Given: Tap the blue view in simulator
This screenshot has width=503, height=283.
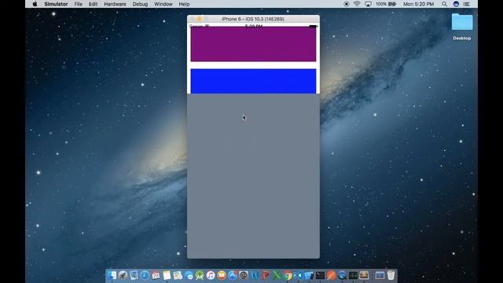Looking at the screenshot, I should point(253,81).
